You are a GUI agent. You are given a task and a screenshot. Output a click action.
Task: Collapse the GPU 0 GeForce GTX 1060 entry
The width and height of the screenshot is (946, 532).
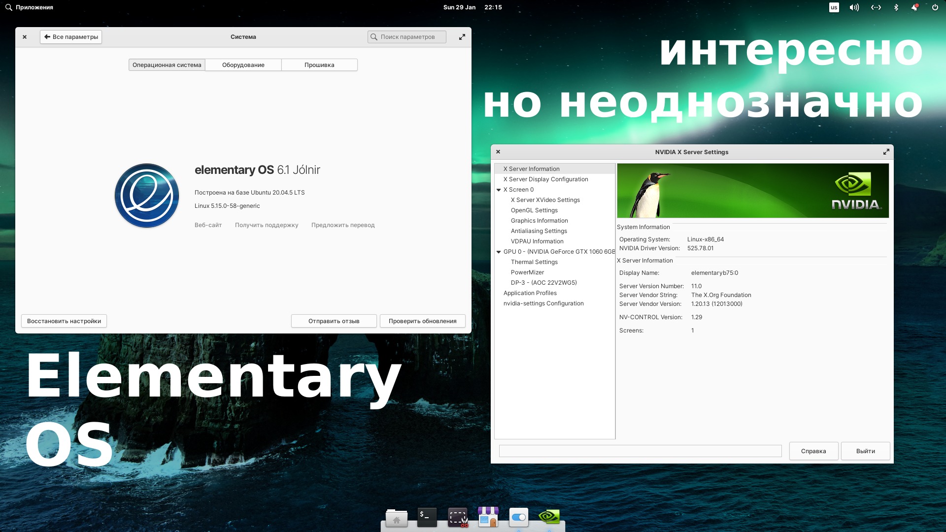pos(499,251)
